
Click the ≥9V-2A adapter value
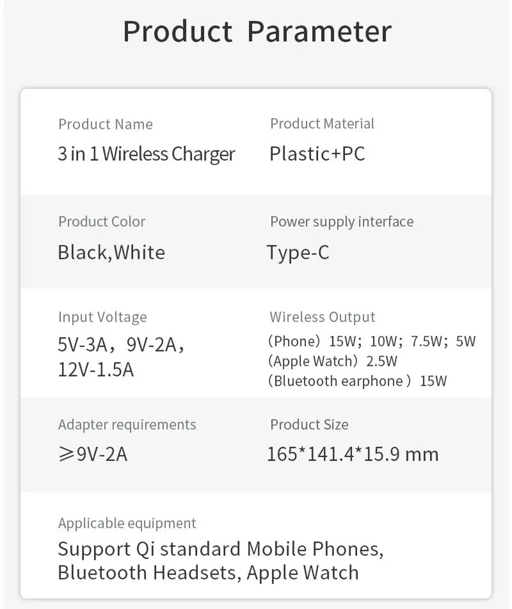coord(93,453)
